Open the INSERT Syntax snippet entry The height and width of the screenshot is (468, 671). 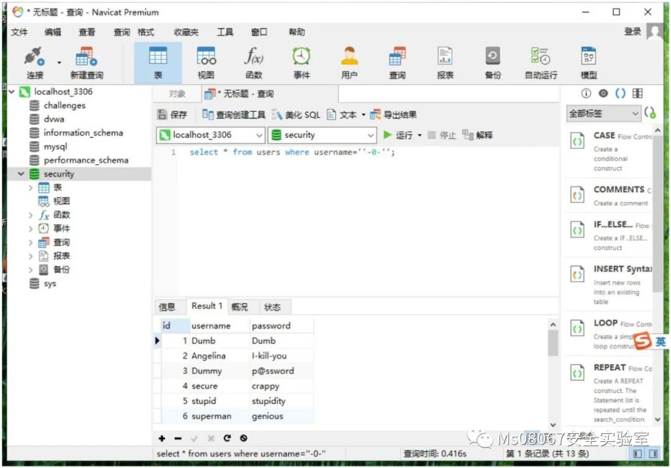609,284
